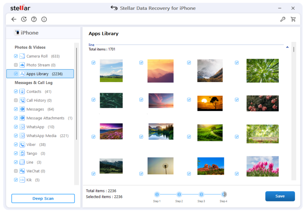Open the help question mark icon
Viewport: 305px width, 213px height.
click(x=34, y=19)
